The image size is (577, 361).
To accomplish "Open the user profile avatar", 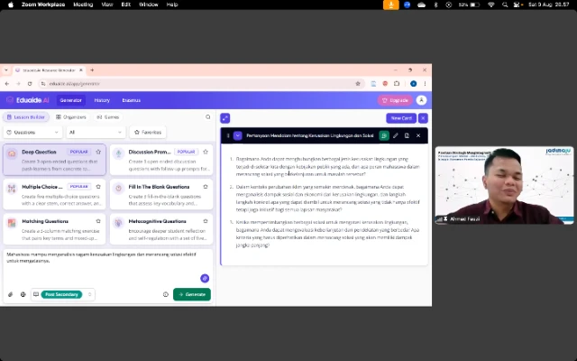I will (421, 100).
